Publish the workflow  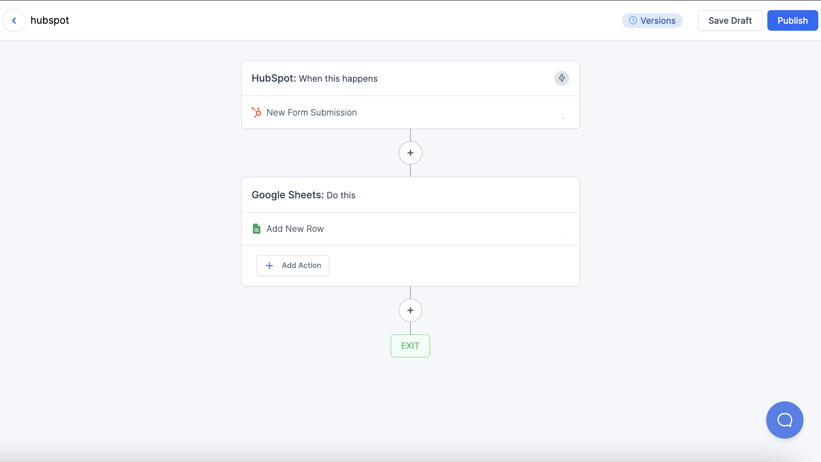tap(792, 20)
